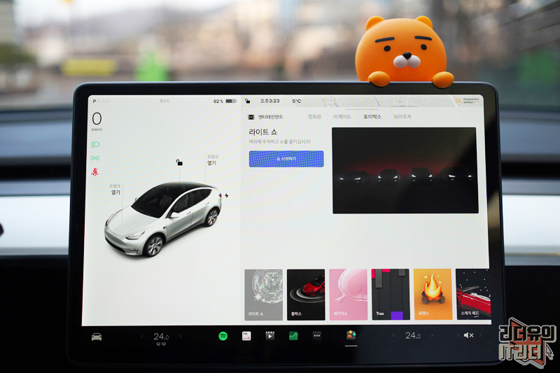Tap the 엔터테인먼트 label
This screenshot has width=560, height=373.
[270, 117]
